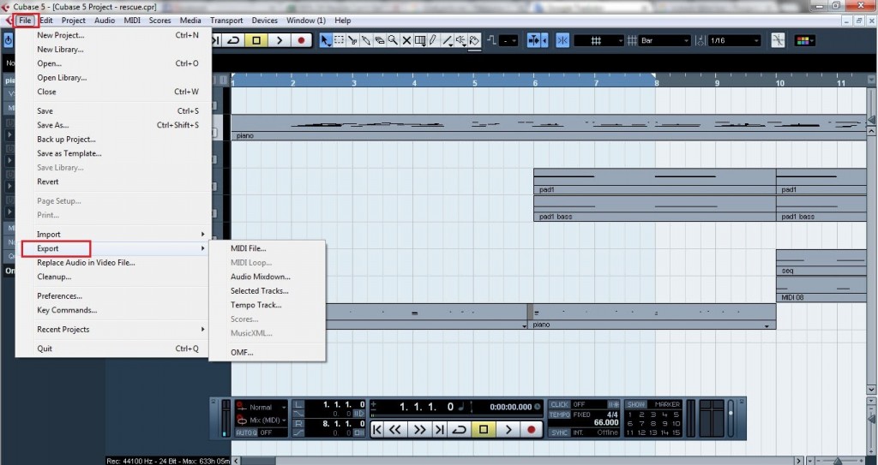Select the Line tool
The image size is (878, 465).
[x=447, y=40]
